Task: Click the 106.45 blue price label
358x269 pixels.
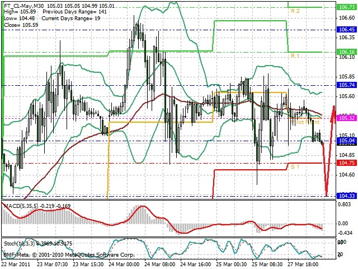Action: tap(347, 30)
